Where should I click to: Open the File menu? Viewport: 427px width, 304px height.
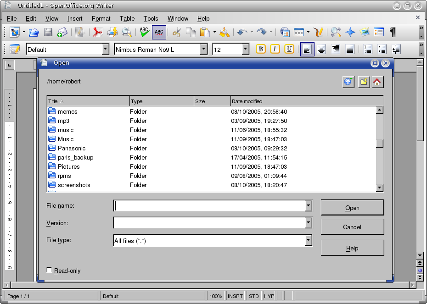pyautogui.click(x=12, y=18)
